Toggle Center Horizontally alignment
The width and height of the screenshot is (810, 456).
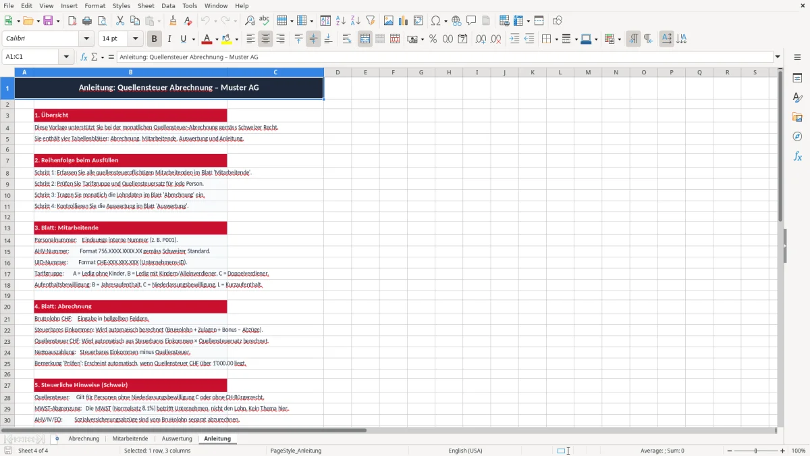265,39
